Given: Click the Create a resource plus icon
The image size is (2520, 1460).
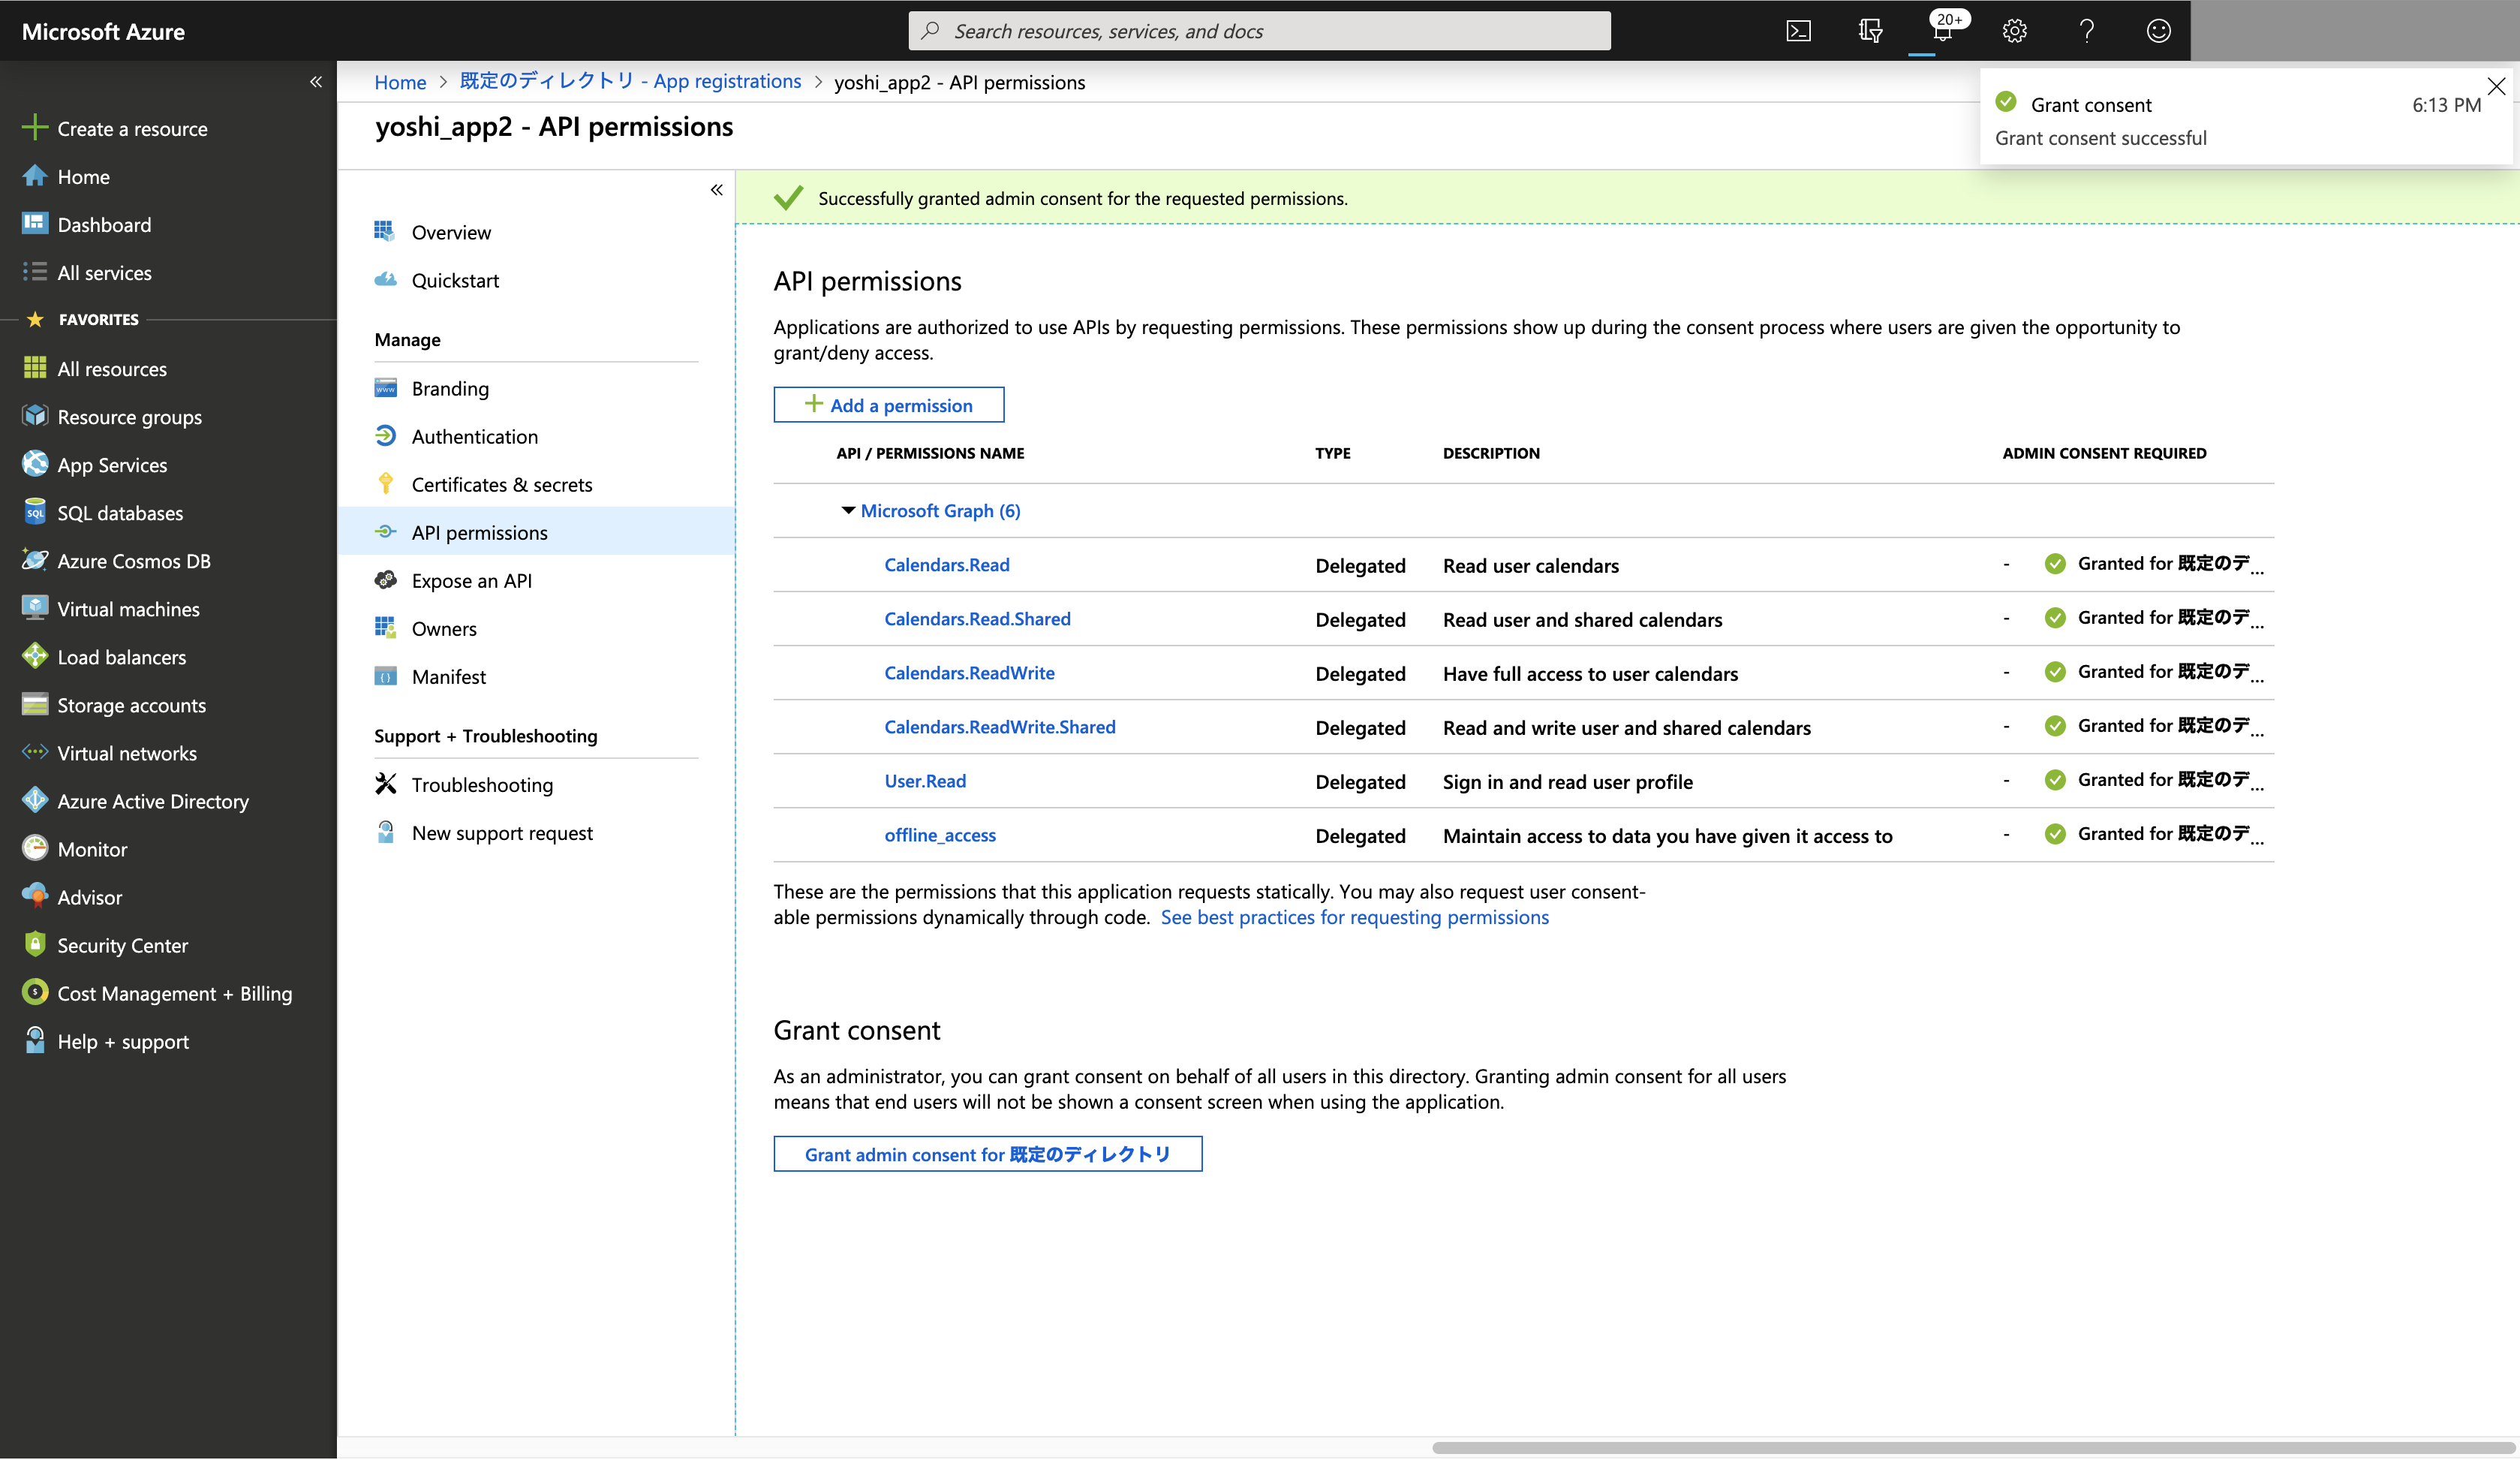Looking at the screenshot, I should (35, 127).
